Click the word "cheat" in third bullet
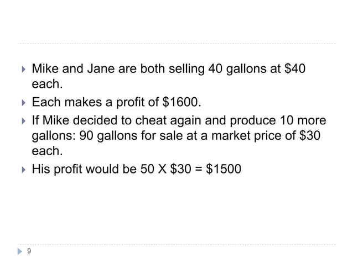 (151, 120)
